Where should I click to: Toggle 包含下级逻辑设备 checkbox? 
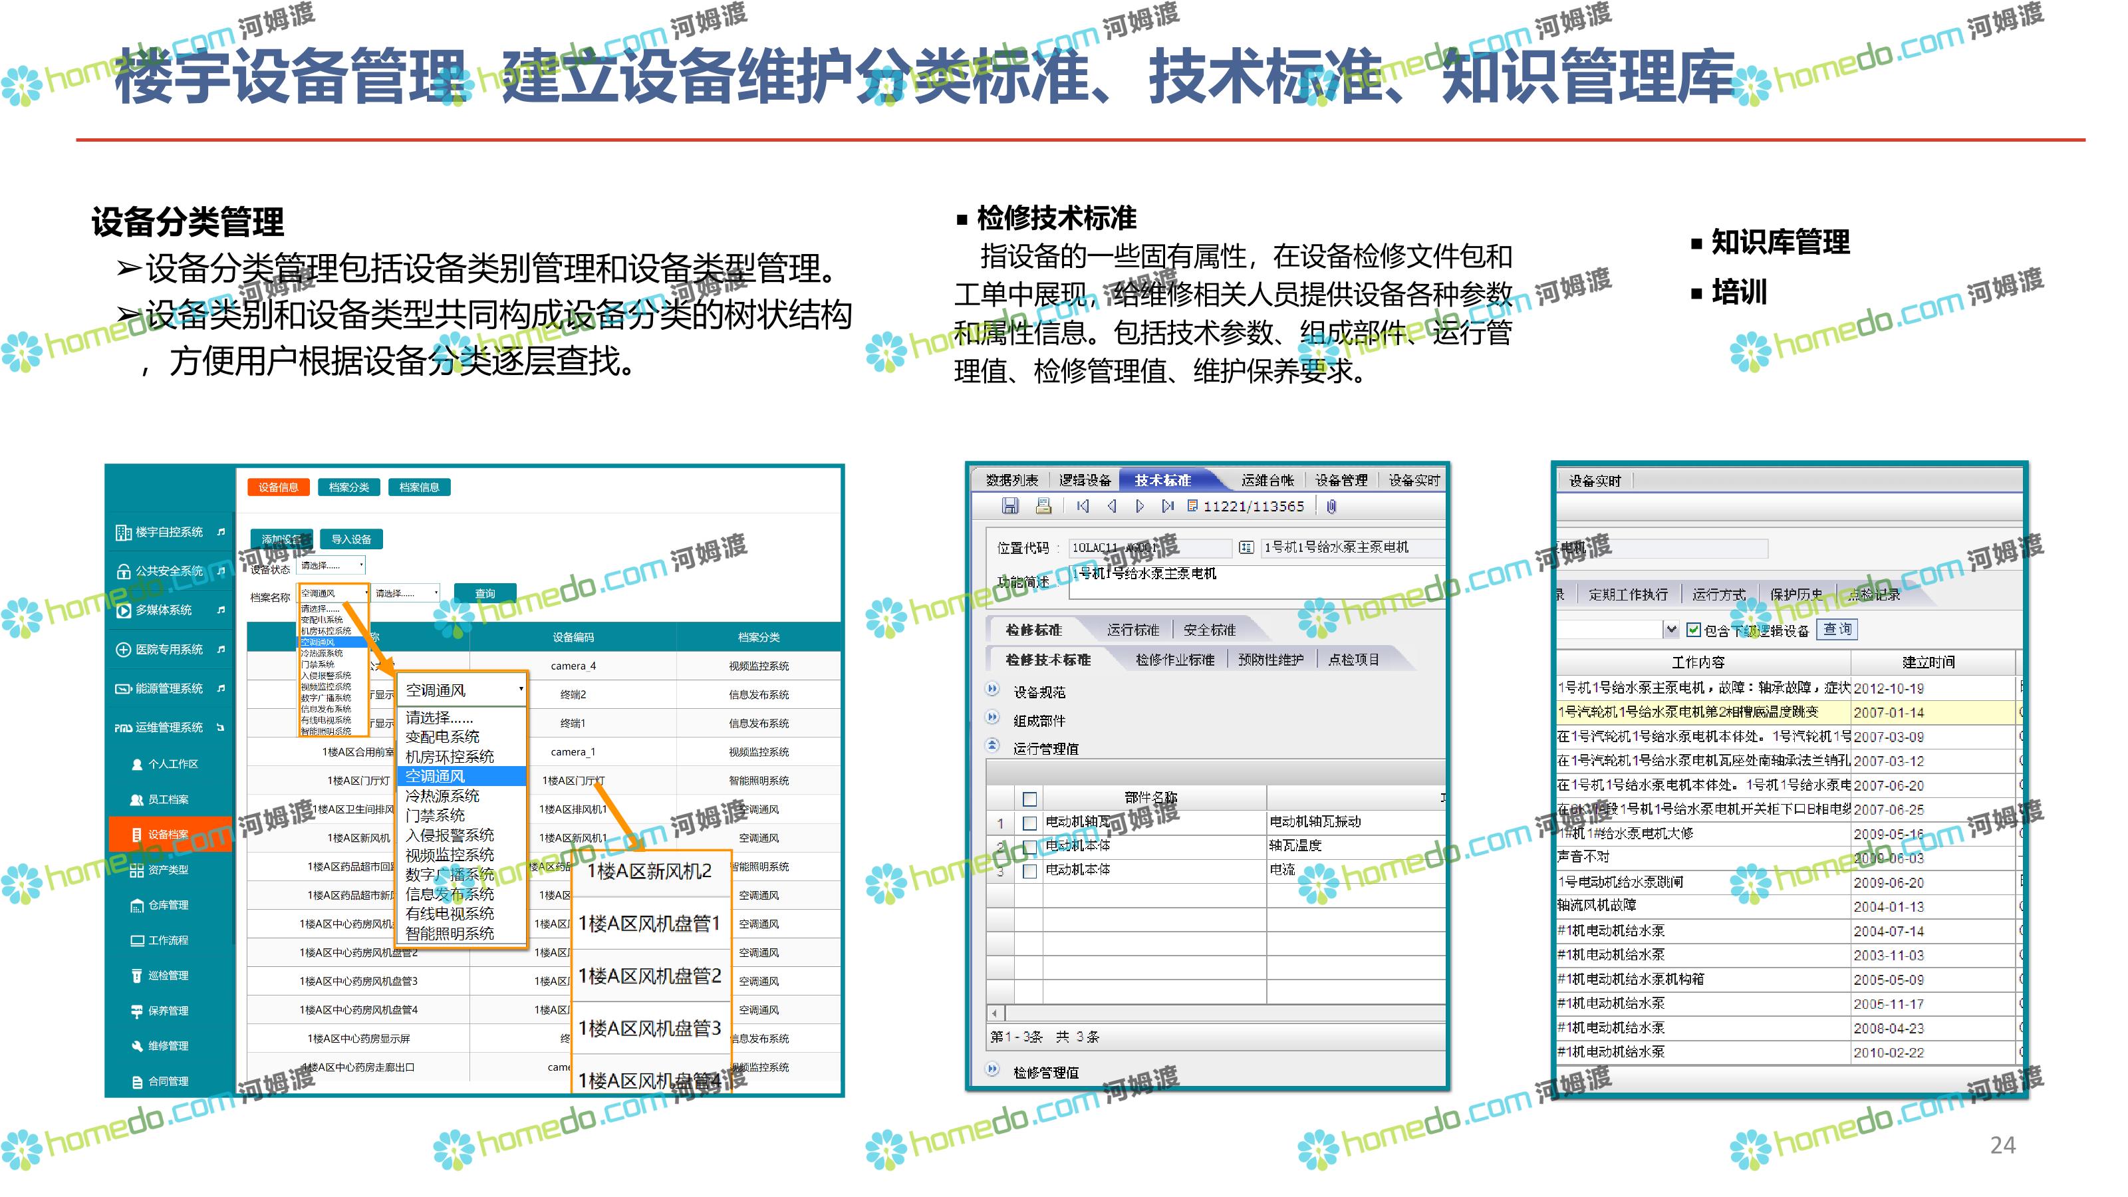tap(1694, 630)
